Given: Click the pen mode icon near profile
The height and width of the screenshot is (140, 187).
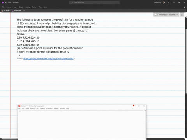Looking at the screenshot, I should pos(169,3).
